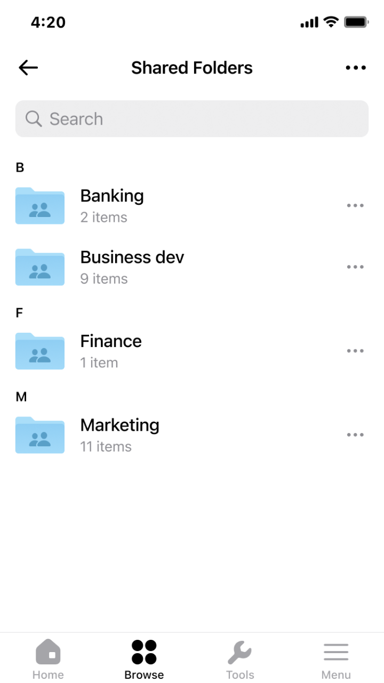Open options for the Business dev folder
This screenshot has height=683, width=384.
[355, 267]
